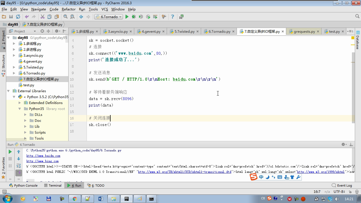The image size is (361, 203).
Task: Toggle the Terminal tool window
Action: [53, 186]
